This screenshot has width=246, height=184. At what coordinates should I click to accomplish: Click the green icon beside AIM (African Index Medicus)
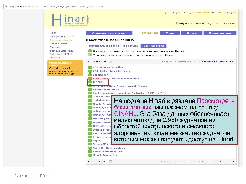point(90,71)
